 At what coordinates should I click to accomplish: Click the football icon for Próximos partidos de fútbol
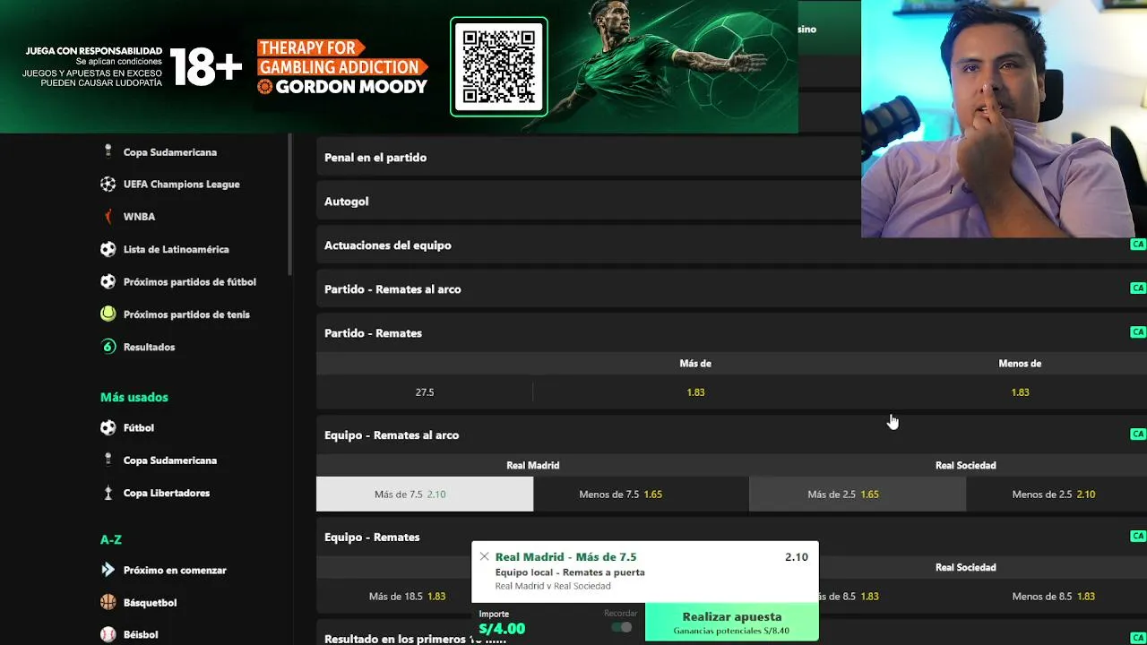(x=108, y=281)
